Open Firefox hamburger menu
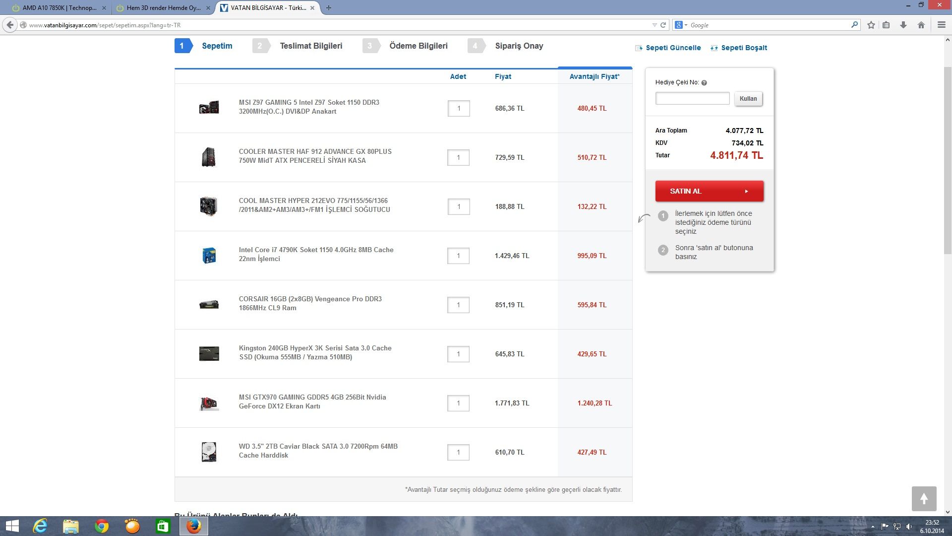 [x=941, y=25]
